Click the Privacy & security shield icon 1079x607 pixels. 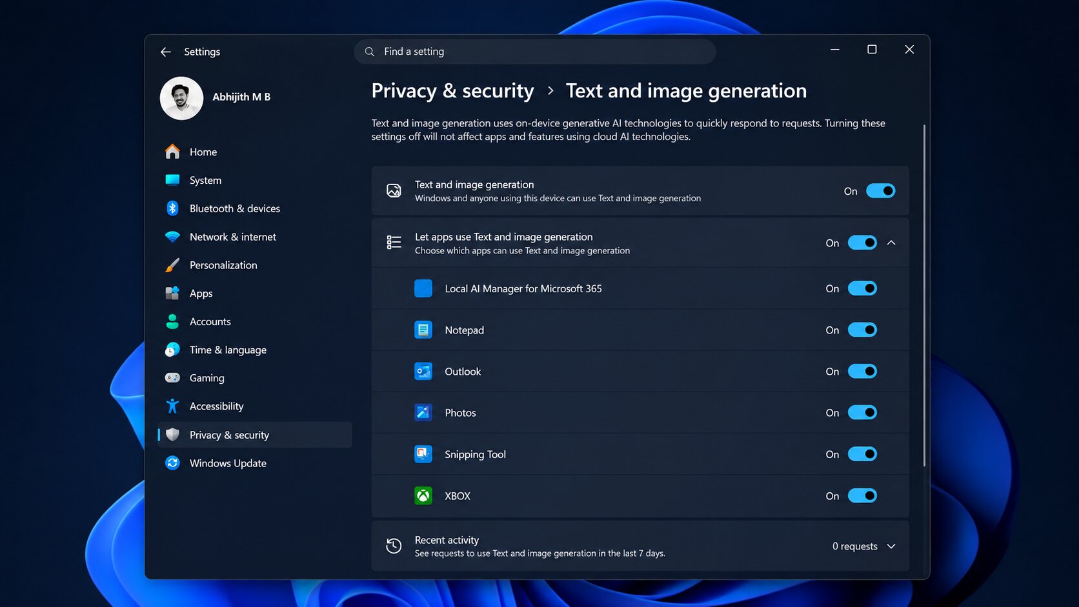pyautogui.click(x=172, y=435)
